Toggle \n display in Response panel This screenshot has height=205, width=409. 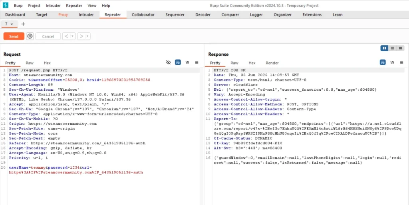click(392, 62)
